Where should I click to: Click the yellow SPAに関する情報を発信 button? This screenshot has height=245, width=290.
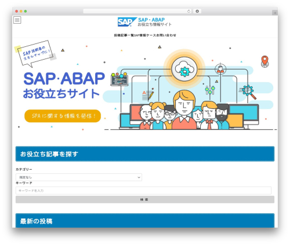coord(63,116)
